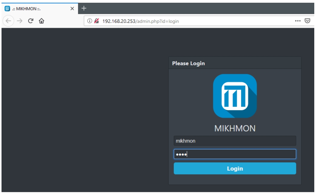Reload the Mikhmon login page
317x193 pixels.
31,21
